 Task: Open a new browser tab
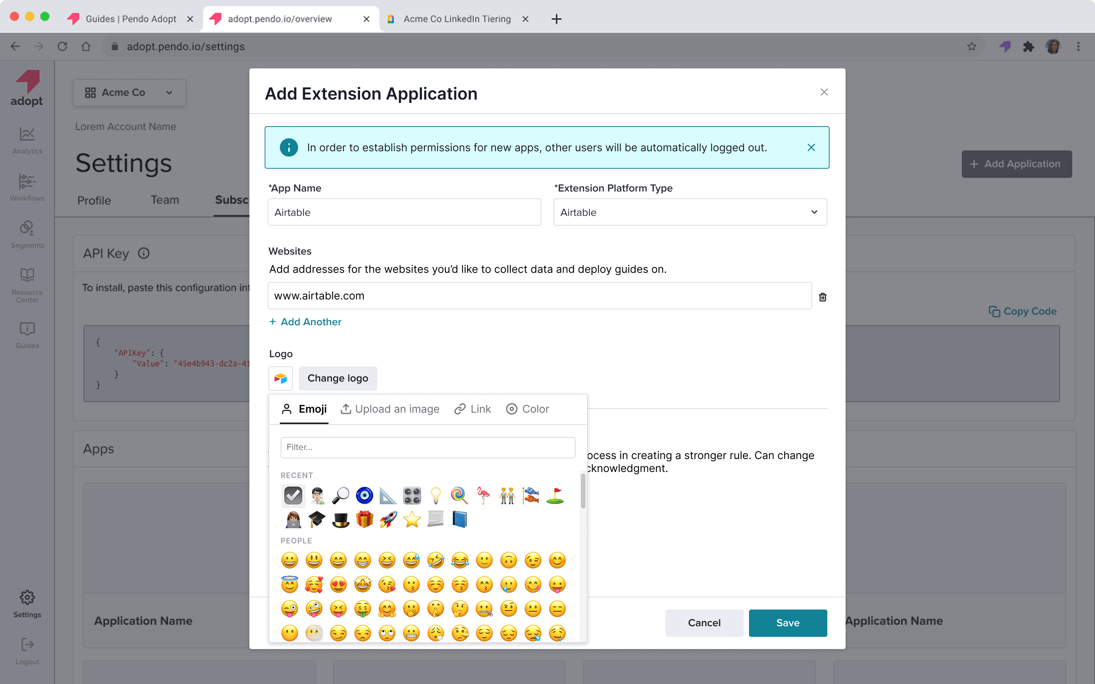[557, 19]
